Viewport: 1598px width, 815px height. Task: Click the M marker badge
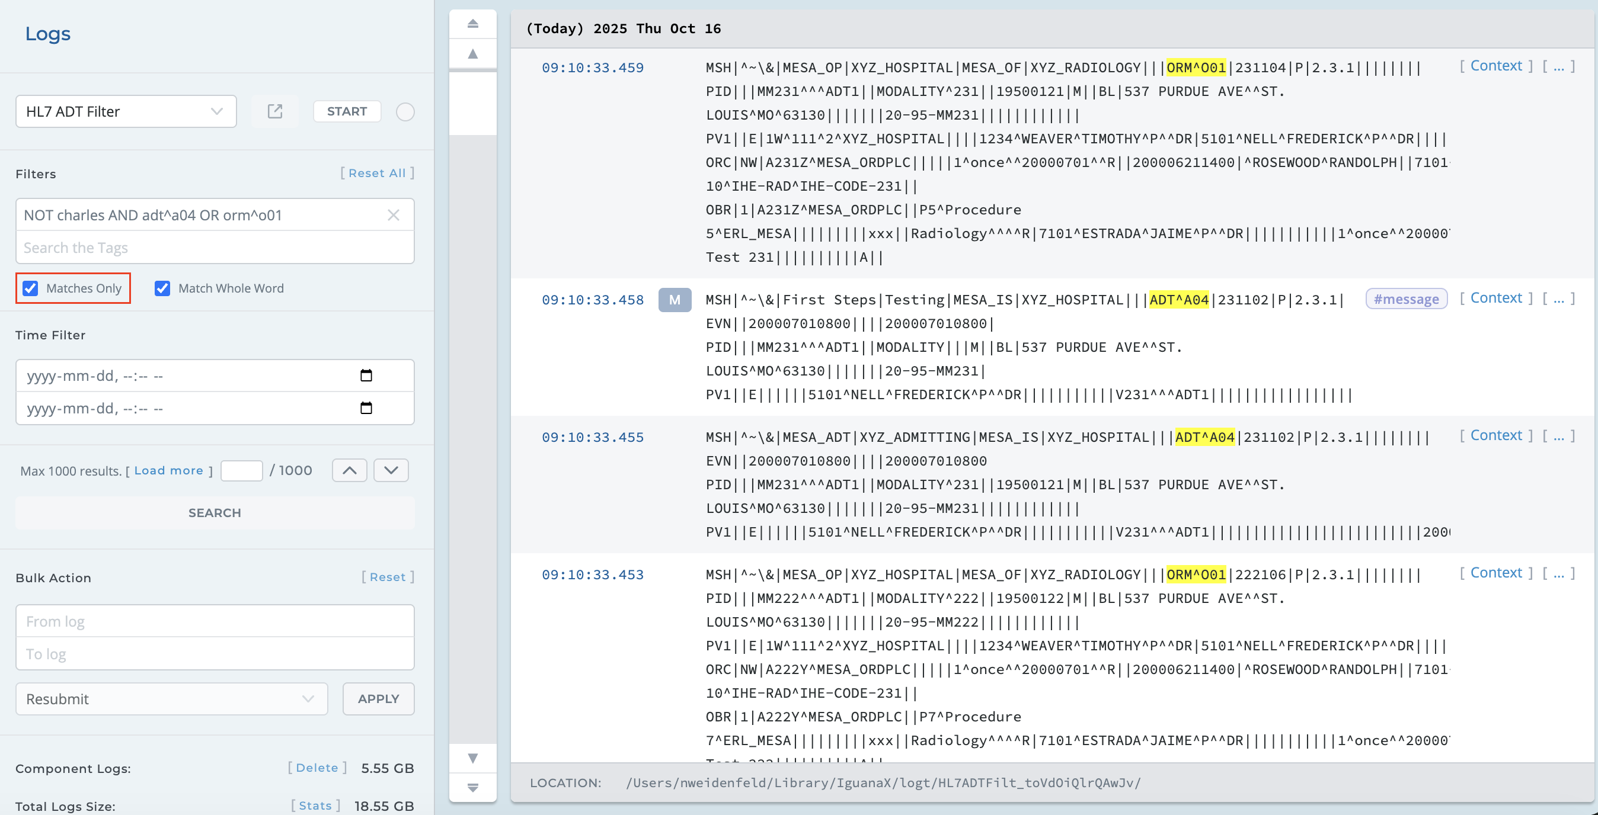coord(675,300)
